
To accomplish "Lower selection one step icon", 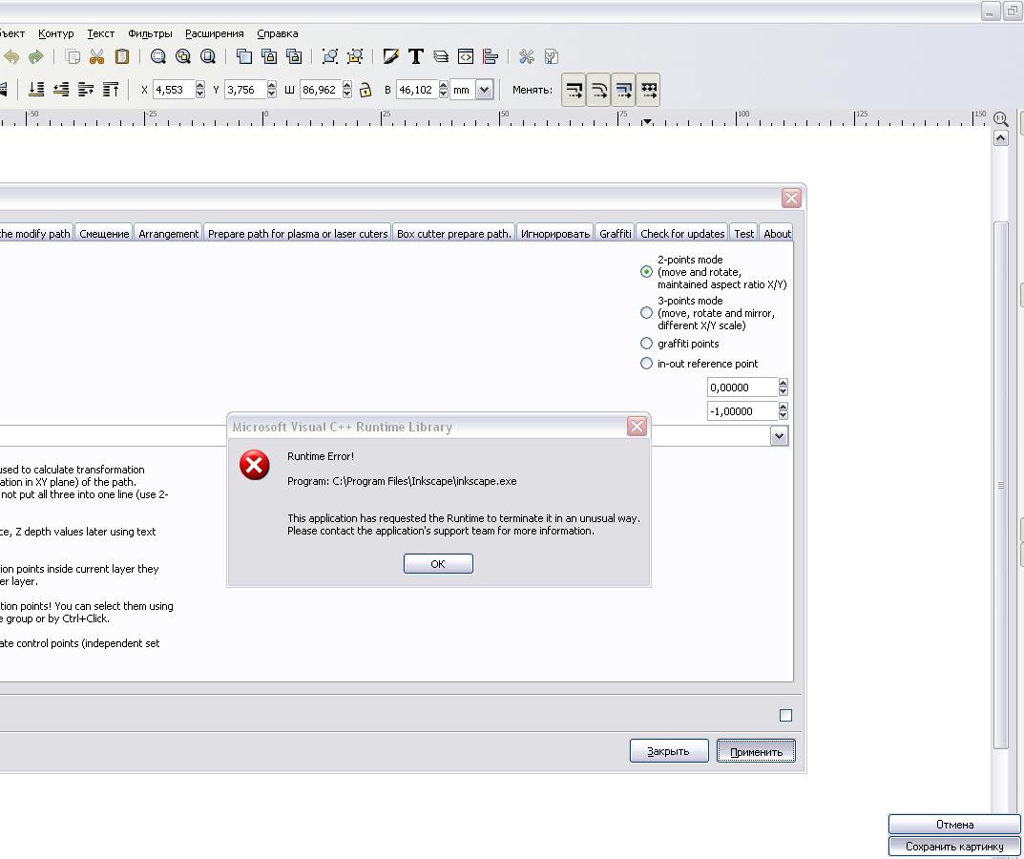I will (x=61, y=90).
